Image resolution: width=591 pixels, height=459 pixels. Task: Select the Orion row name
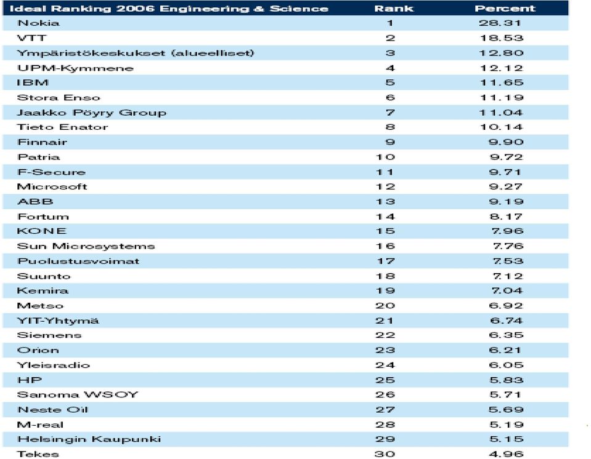[x=38, y=350]
